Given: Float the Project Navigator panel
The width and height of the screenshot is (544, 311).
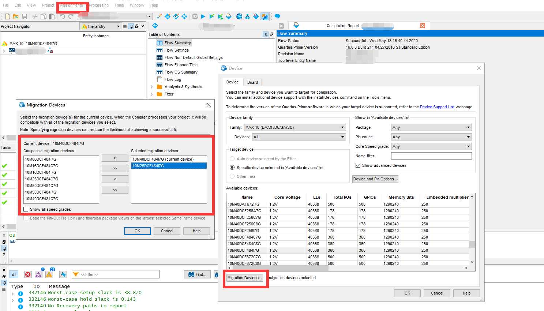Looking at the screenshot, I should (x=137, y=26).
